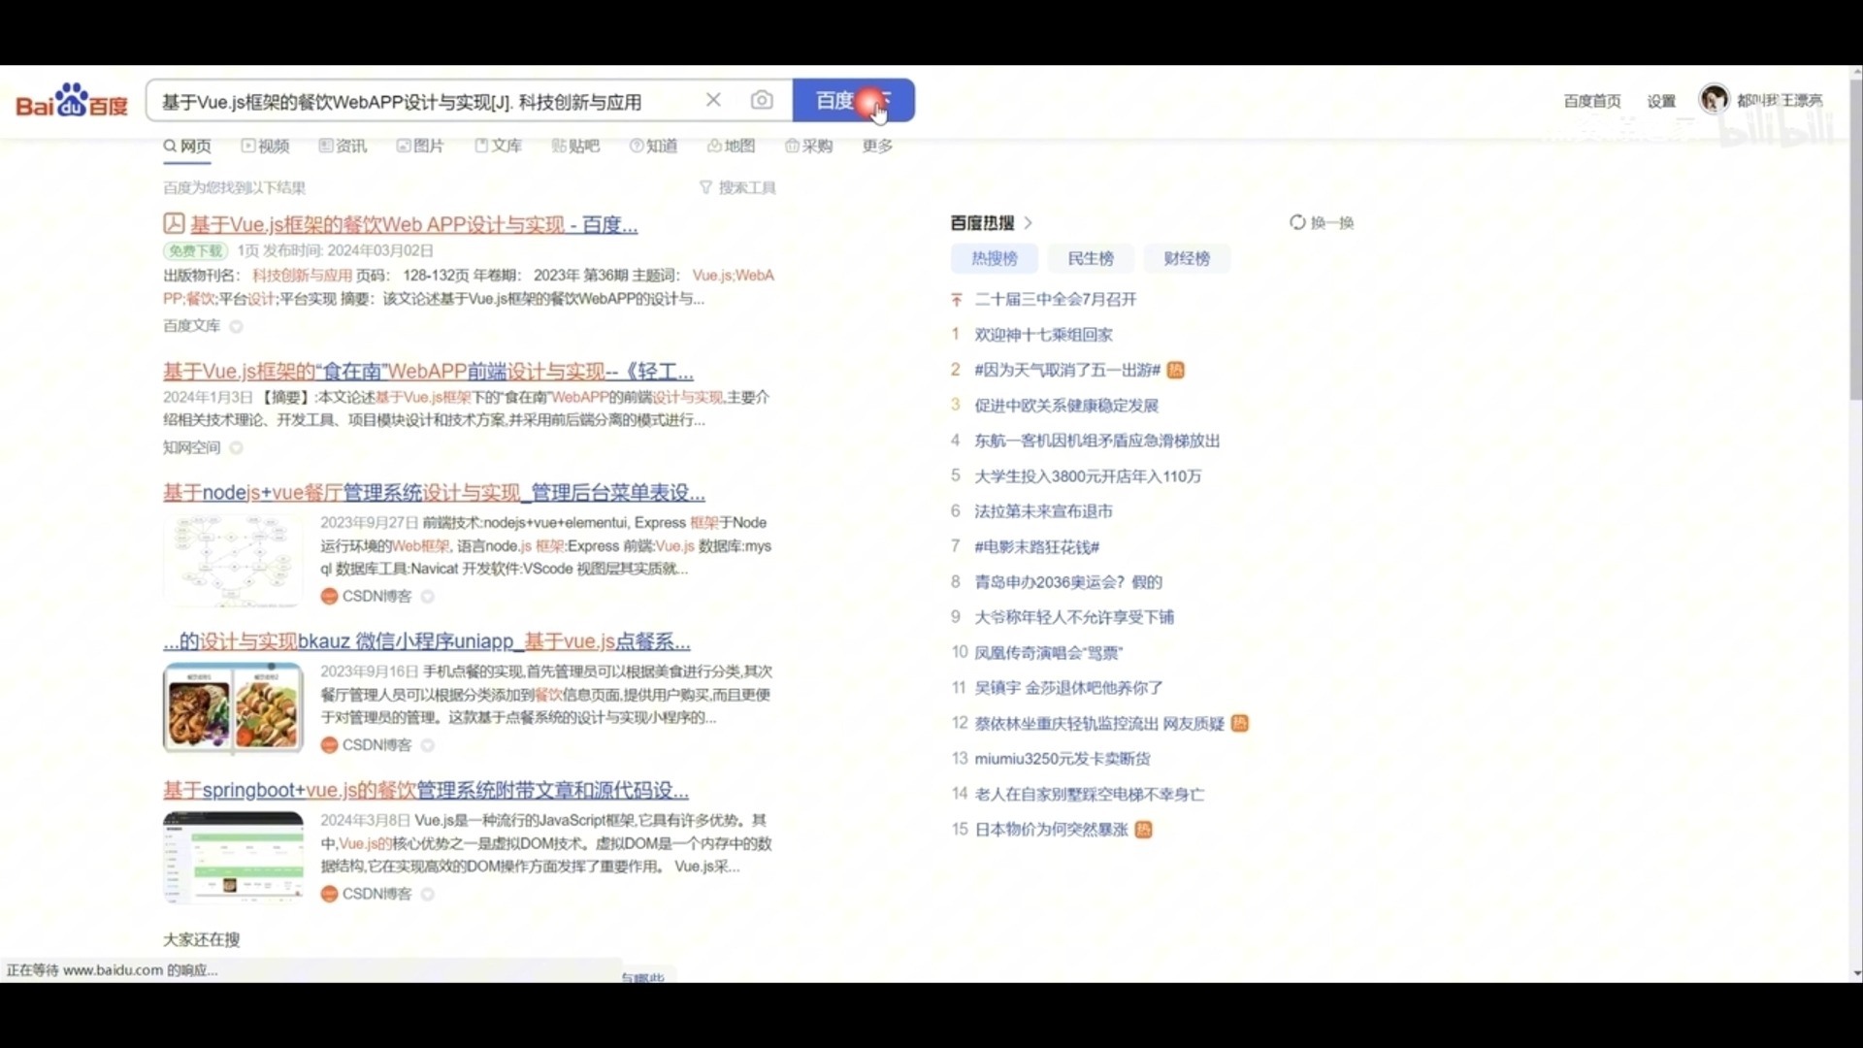Open hot topic #因为天气取消了五一出游#
Viewport: 1863px width, 1048px height.
pos(1067,370)
